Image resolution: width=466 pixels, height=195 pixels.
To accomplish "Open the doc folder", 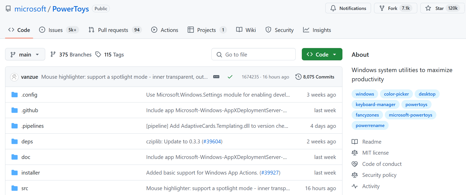I will click(26, 157).
